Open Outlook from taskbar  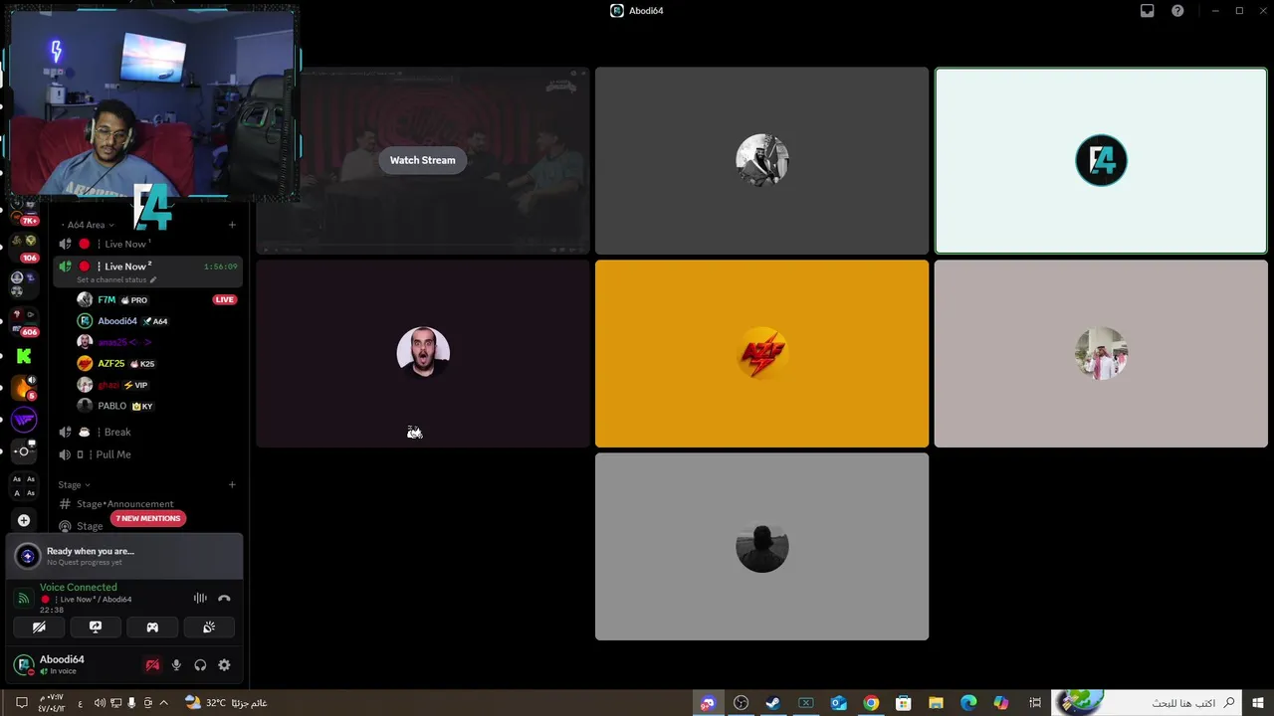click(x=838, y=703)
